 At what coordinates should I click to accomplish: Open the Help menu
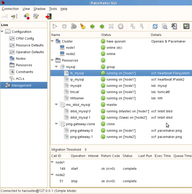click(x=64, y=9)
